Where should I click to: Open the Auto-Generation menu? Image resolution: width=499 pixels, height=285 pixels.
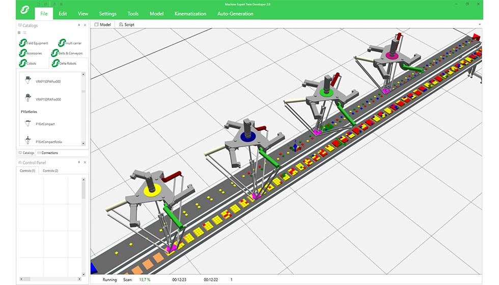(235, 14)
